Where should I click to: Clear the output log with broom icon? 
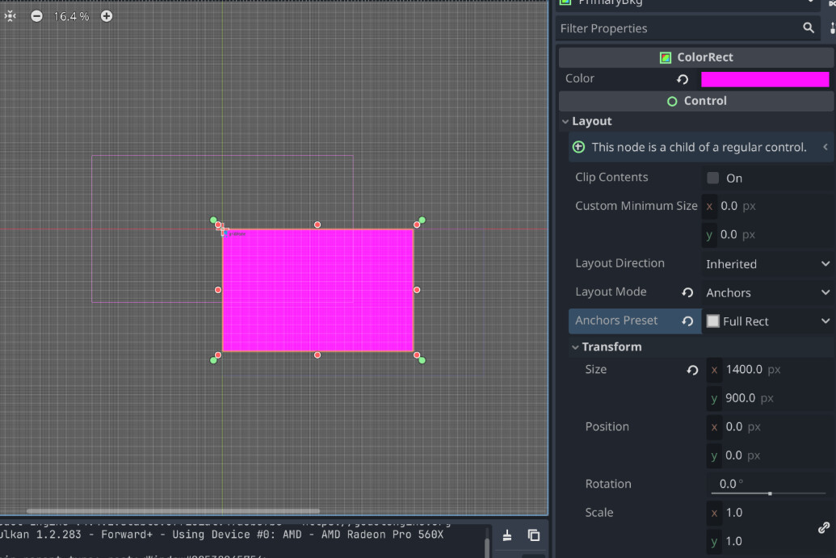click(507, 535)
